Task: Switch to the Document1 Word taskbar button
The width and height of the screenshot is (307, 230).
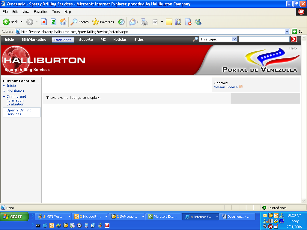Action: coord(237,217)
